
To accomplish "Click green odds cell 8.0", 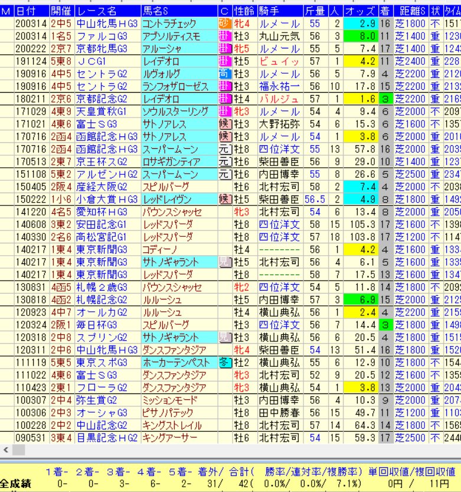I will tap(361, 36).
